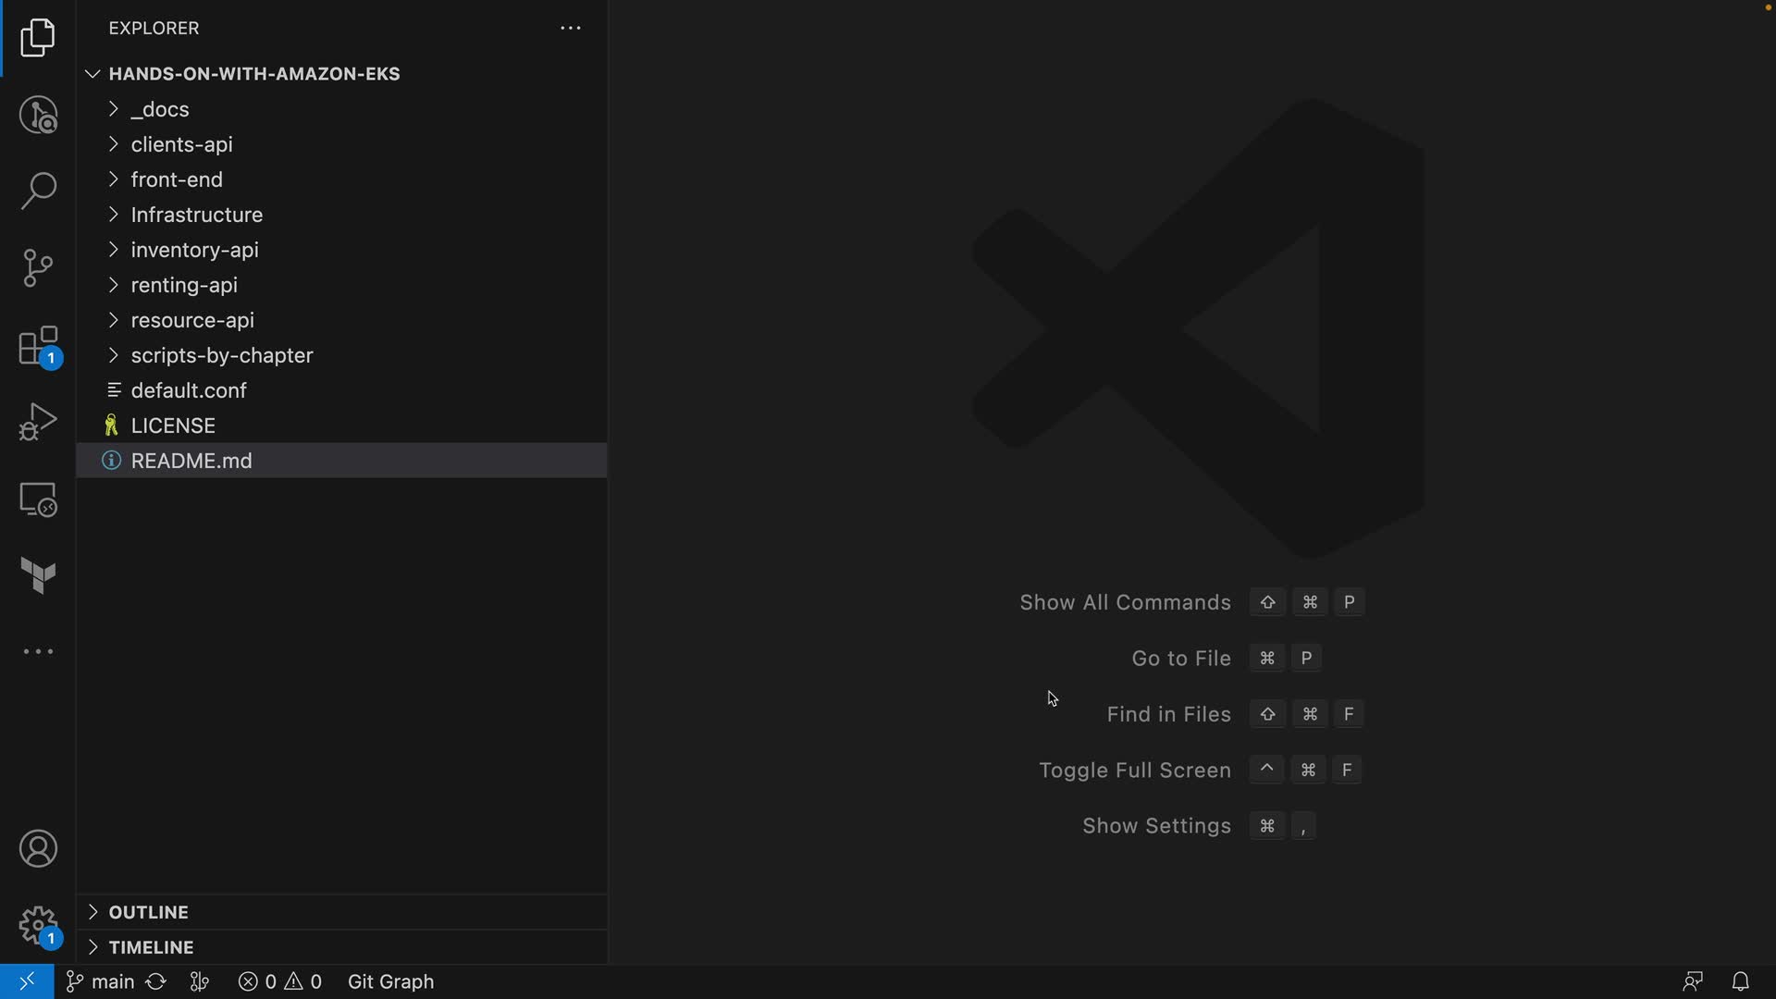Image resolution: width=1776 pixels, height=999 pixels.
Task: Collapse the HANDS-ON-WITH-AMAZON-EKS root folder
Action: pos(253,74)
